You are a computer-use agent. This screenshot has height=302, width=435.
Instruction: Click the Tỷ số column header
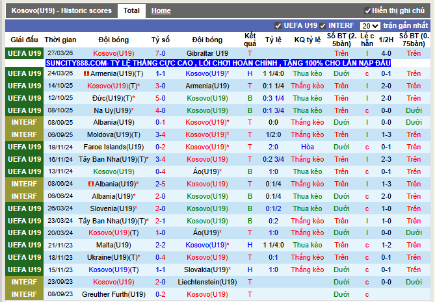(160, 40)
